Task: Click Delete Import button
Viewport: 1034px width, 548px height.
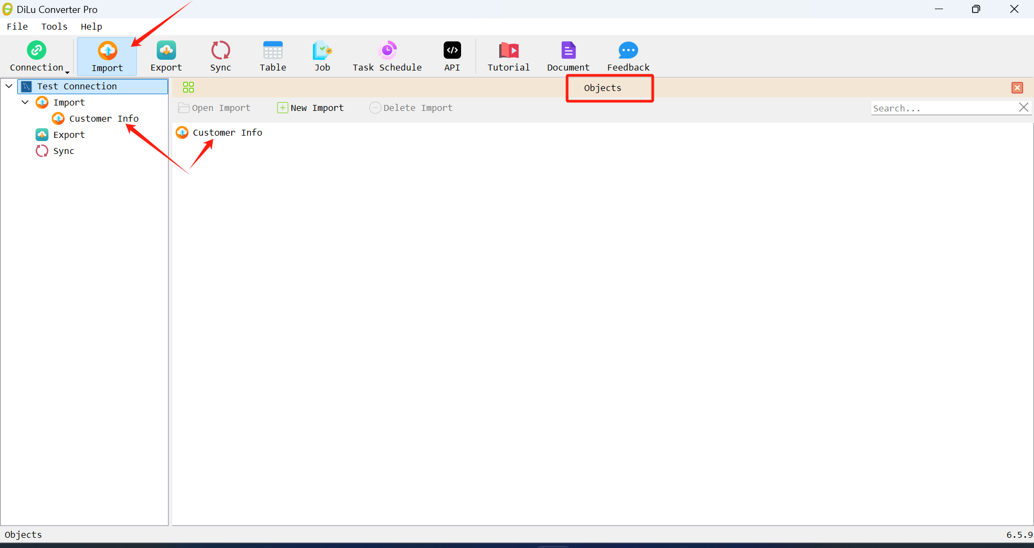Action: (411, 108)
